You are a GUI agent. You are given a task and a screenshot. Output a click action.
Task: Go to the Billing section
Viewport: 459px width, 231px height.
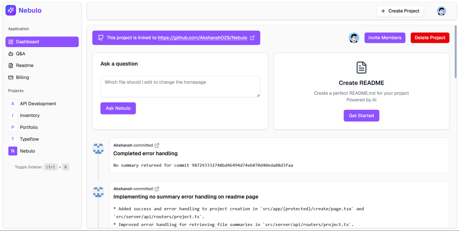click(23, 77)
